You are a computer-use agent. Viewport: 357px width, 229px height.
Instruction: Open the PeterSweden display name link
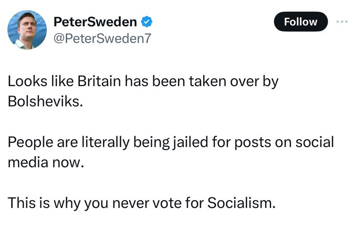(x=96, y=22)
